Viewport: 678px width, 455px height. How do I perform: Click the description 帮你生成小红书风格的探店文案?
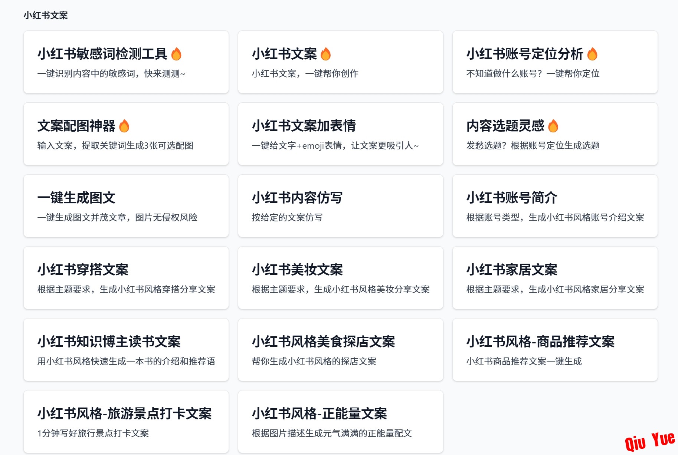coord(314,361)
